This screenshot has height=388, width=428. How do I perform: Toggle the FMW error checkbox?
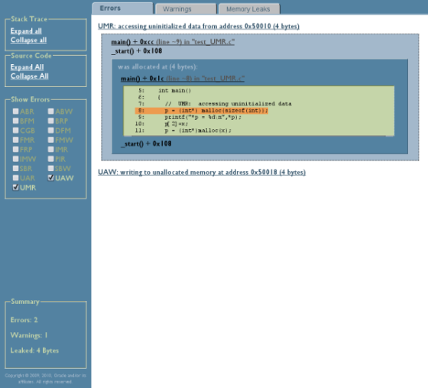click(50, 140)
